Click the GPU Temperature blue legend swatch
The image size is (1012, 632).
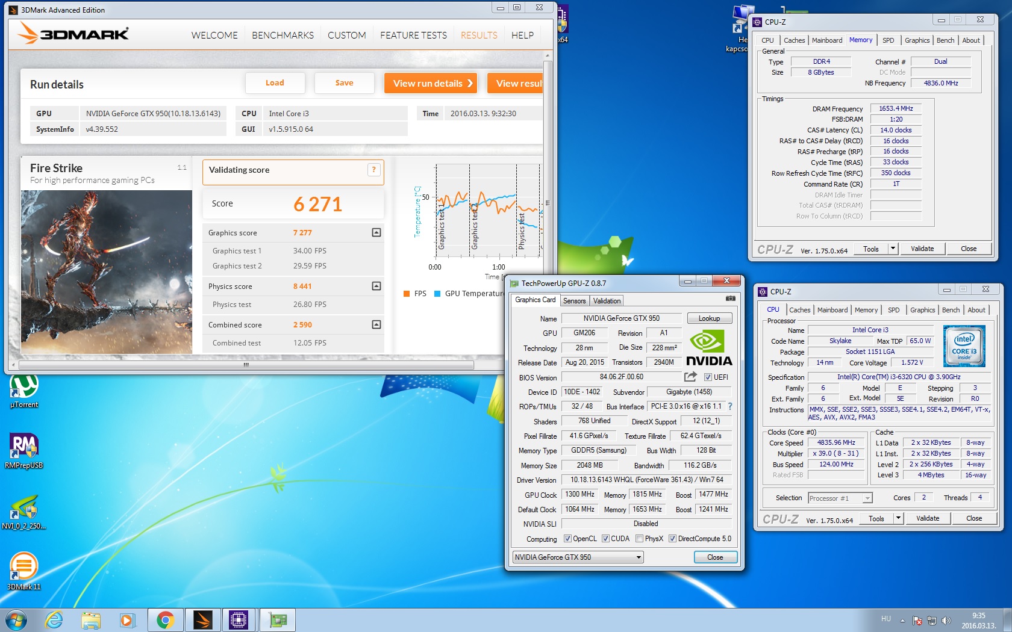point(437,294)
